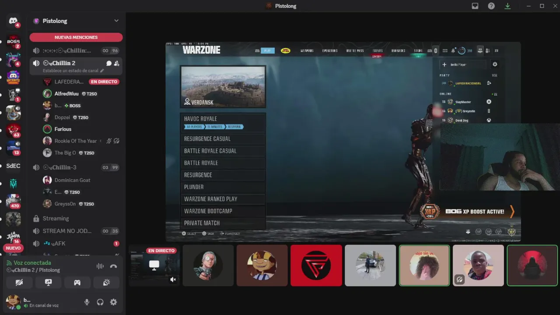Open noise suppression waveform icon
560x315 pixels.
(x=100, y=266)
